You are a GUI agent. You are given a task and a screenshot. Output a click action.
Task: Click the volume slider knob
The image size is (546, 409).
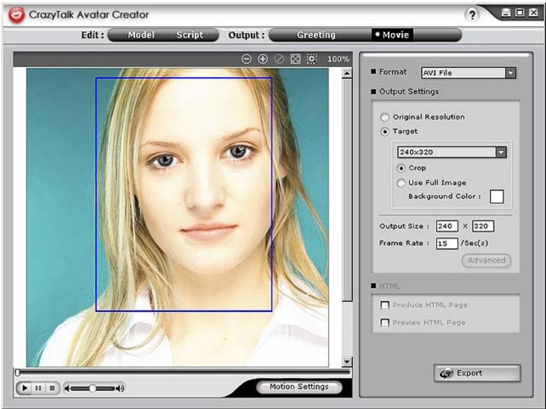point(92,388)
